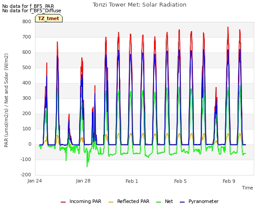Click the 500 y-axis tick label
280x210 pixels.
coord(27,68)
